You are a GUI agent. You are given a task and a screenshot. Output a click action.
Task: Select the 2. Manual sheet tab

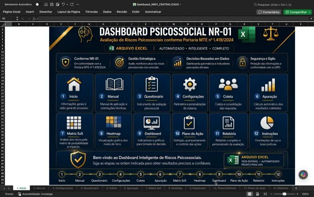pyautogui.click(x=39, y=188)
